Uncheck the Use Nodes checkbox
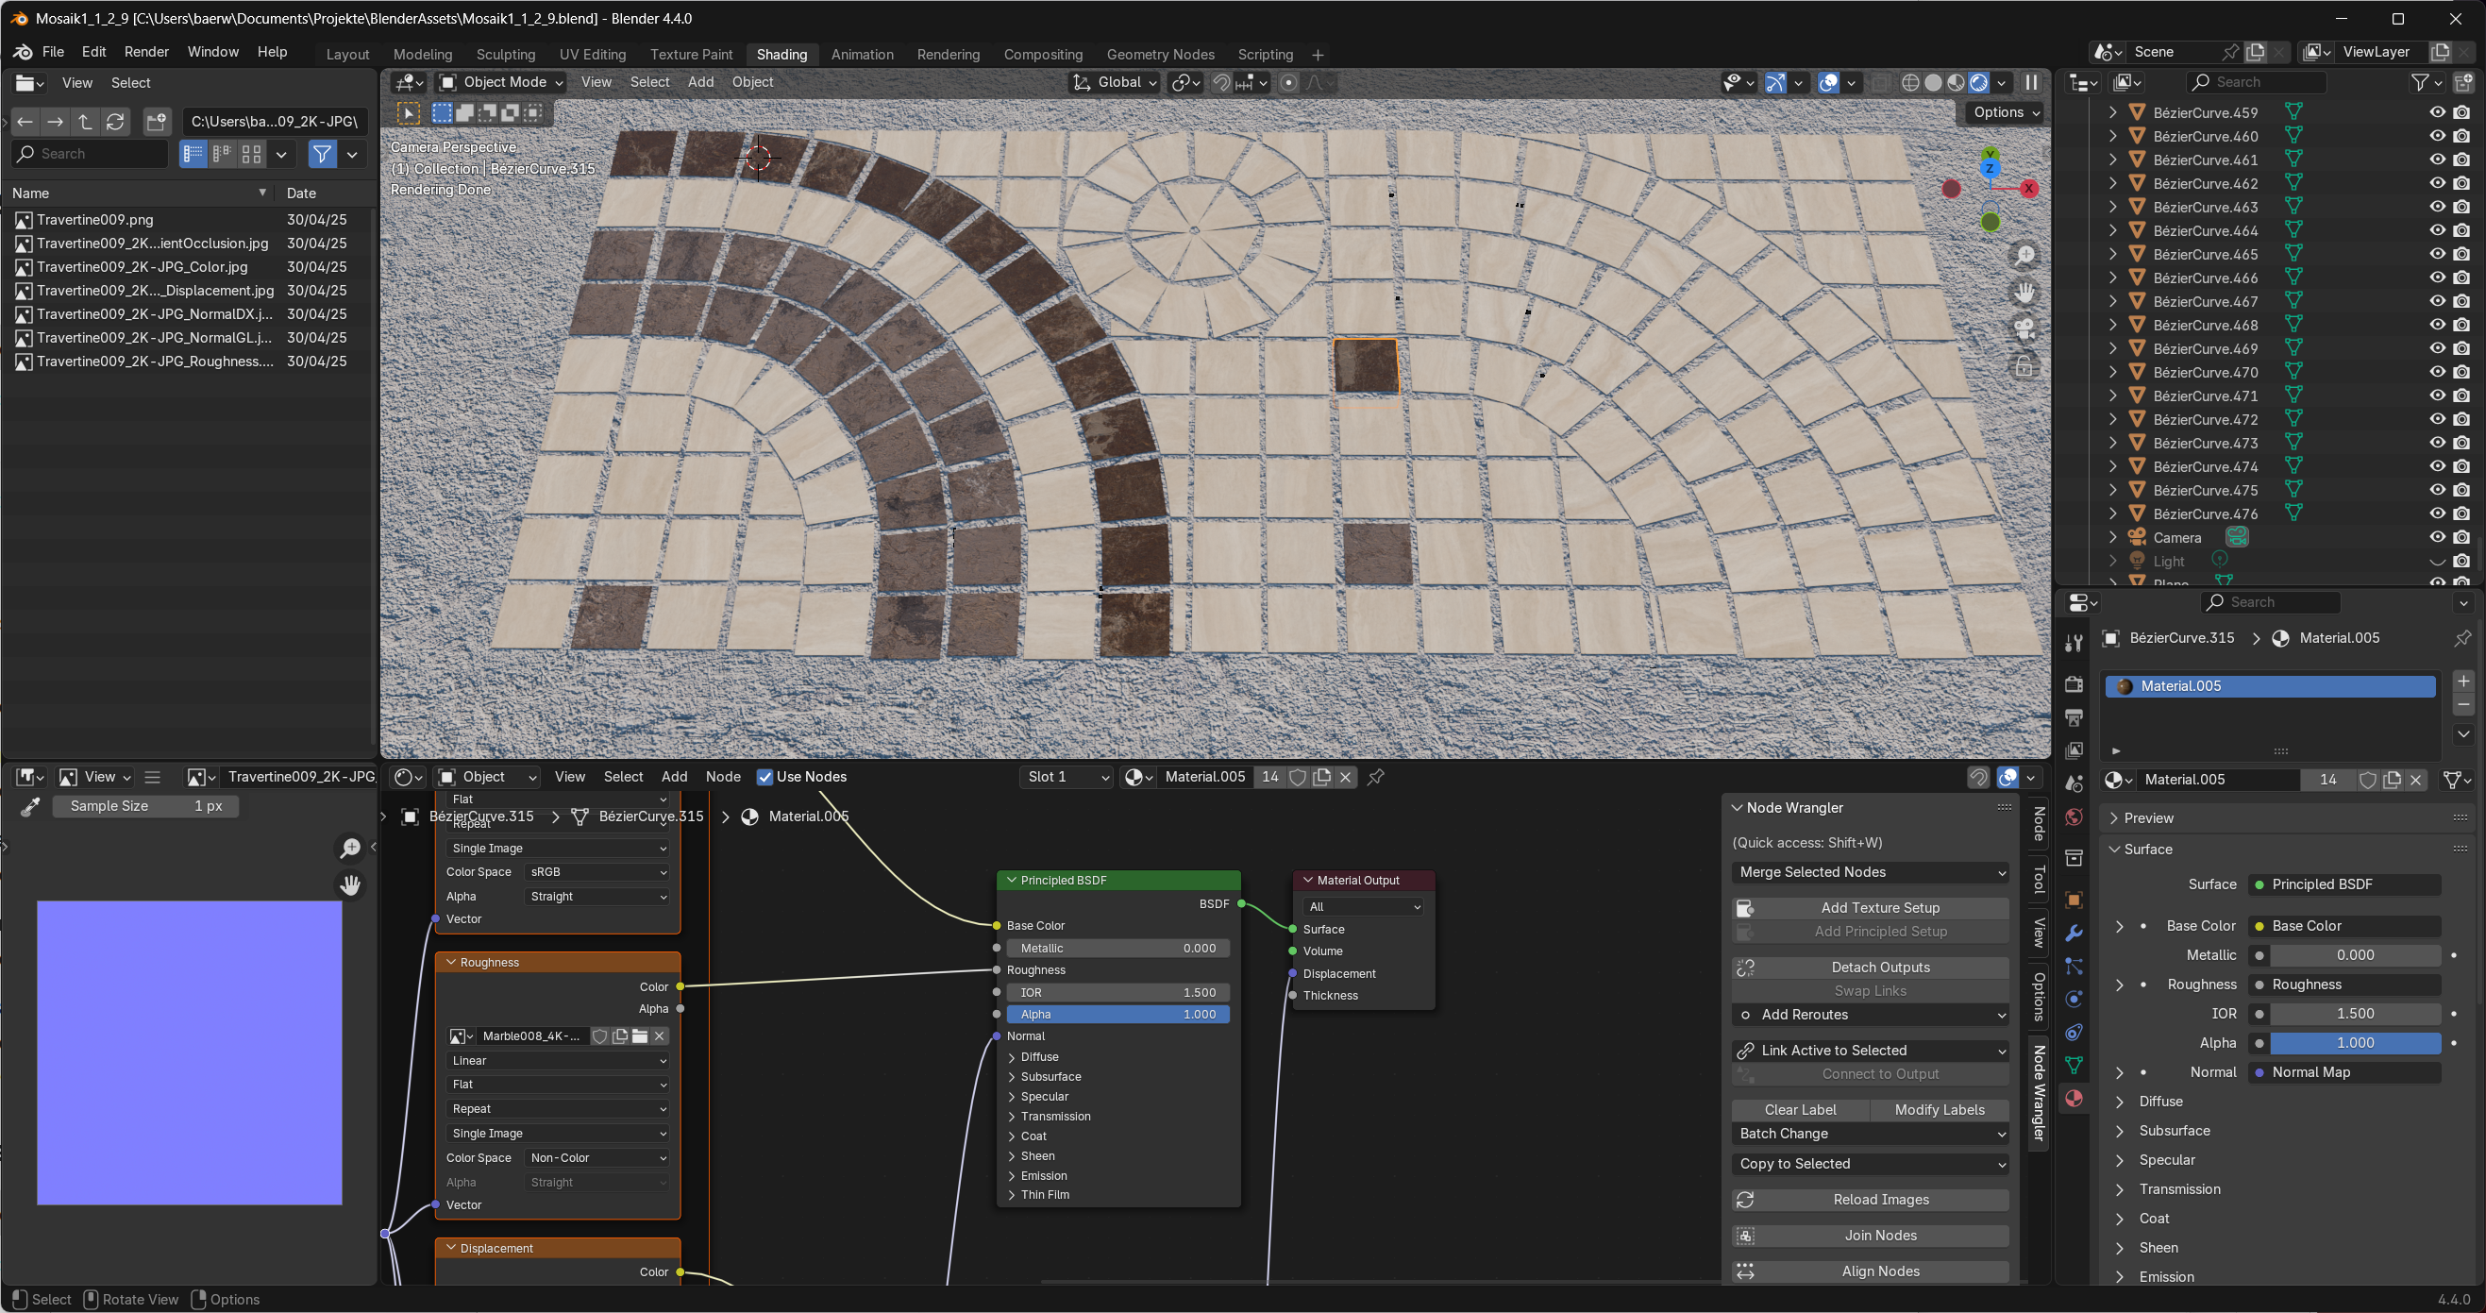Image resolution: width=2486 pixels, height=1313 pixels. click(x=764, y=777)
